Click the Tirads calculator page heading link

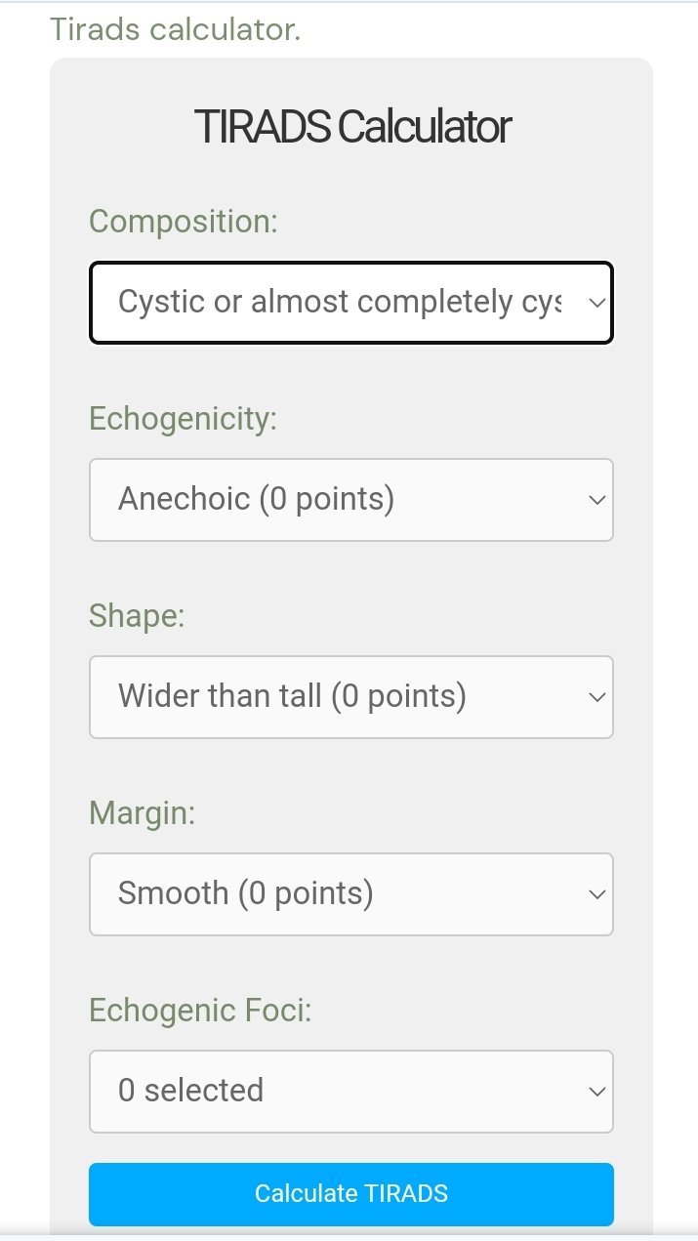pyautogui.click(x=177, y=29)
